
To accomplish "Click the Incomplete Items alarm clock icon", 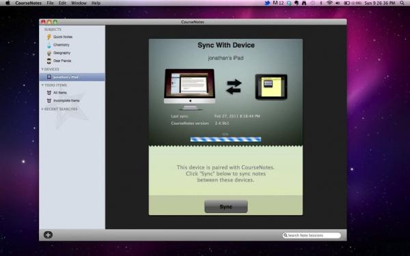I will tap(49, 100).
